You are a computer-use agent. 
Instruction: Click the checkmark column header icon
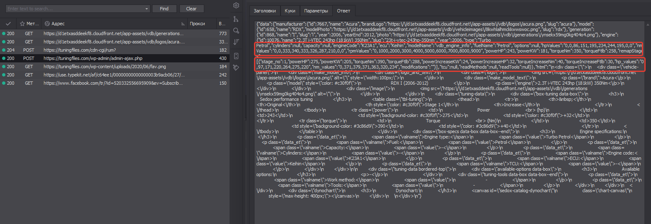click(8, 24)
